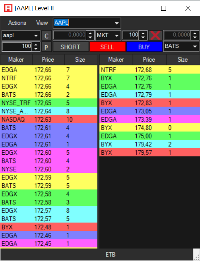Increase the 100 field beside P button
Screen dimensions: 200x261
36,44
